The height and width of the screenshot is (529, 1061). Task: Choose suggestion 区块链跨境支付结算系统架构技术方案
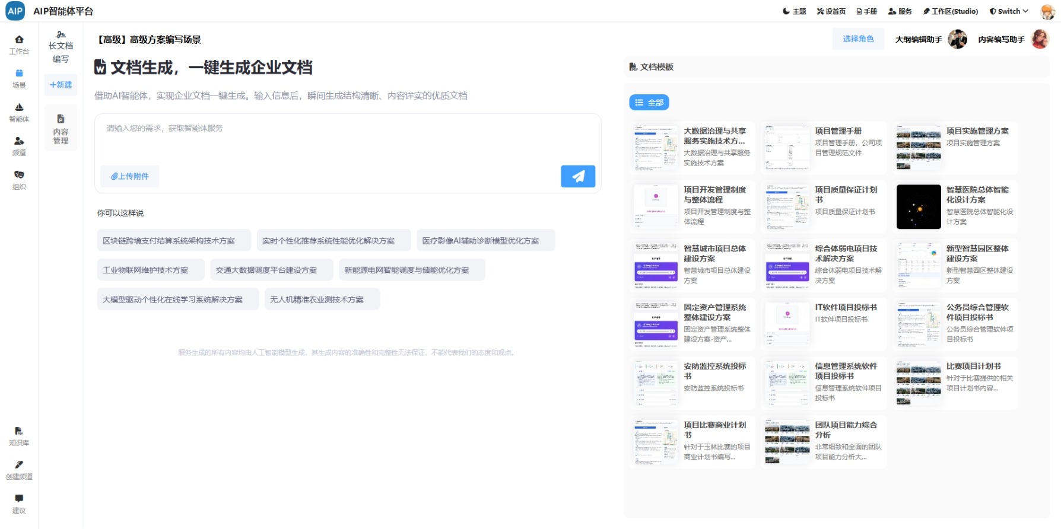click(x=174, y=241)
